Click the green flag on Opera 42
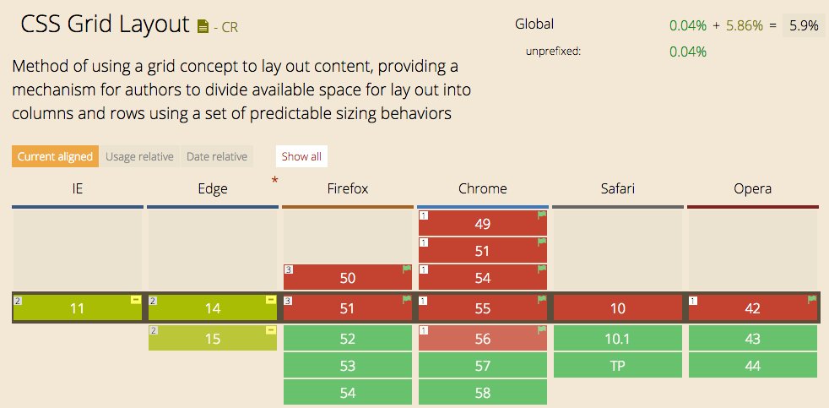Screen dimensions: 829x408 click(x=812, y=299)
